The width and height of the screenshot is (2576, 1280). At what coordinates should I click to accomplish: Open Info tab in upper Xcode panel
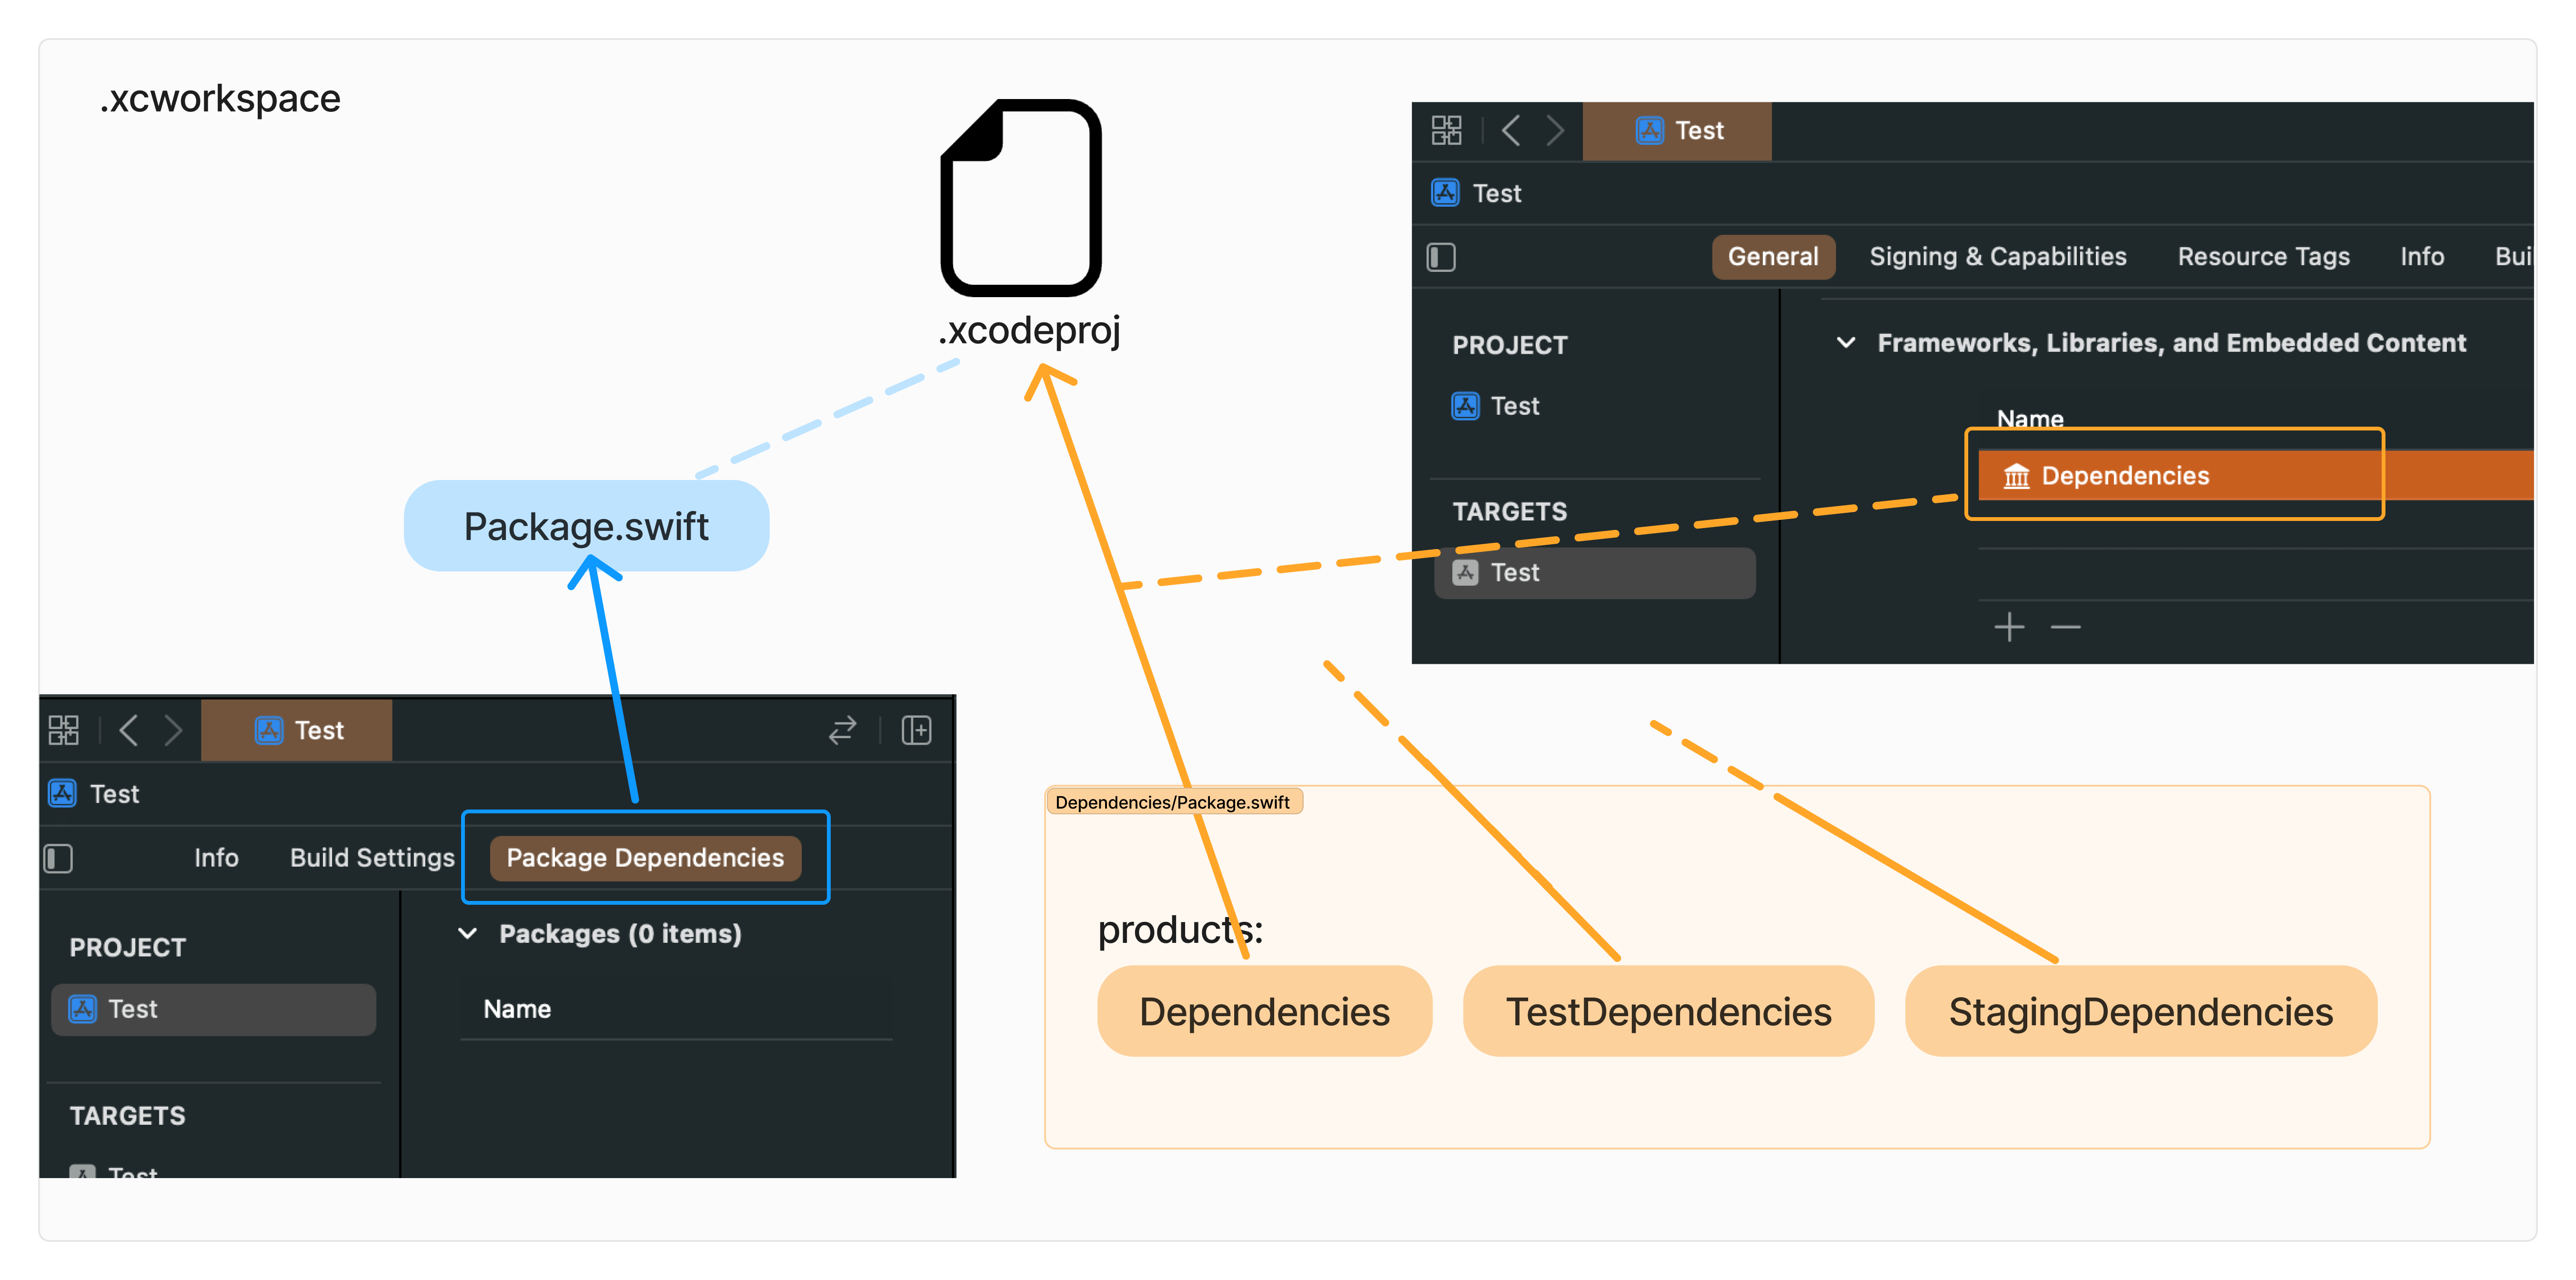point(2422,257)
